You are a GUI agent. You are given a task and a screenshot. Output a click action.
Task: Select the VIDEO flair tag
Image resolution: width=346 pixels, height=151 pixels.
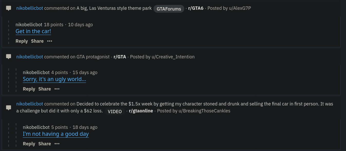click(x=115, y=111)
